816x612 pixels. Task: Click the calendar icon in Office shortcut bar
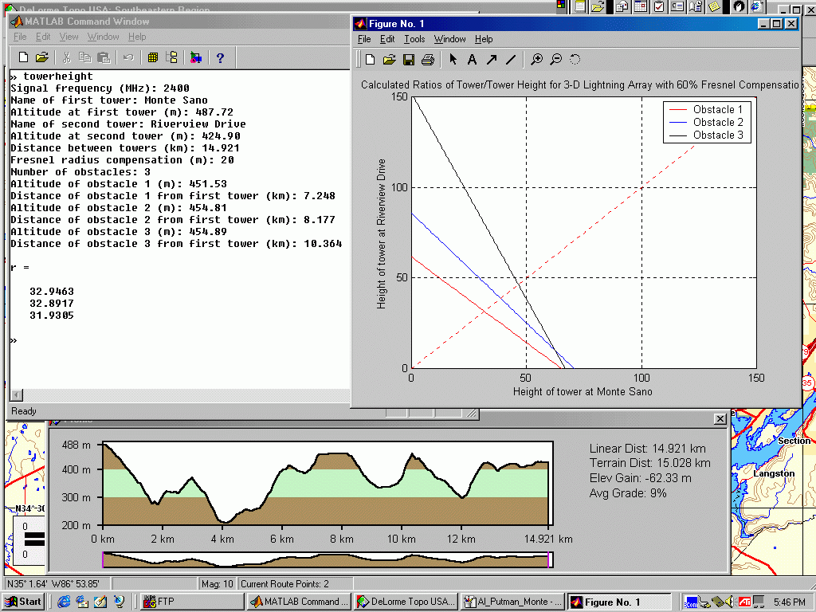pyautogui.click(x=641, y=6)
